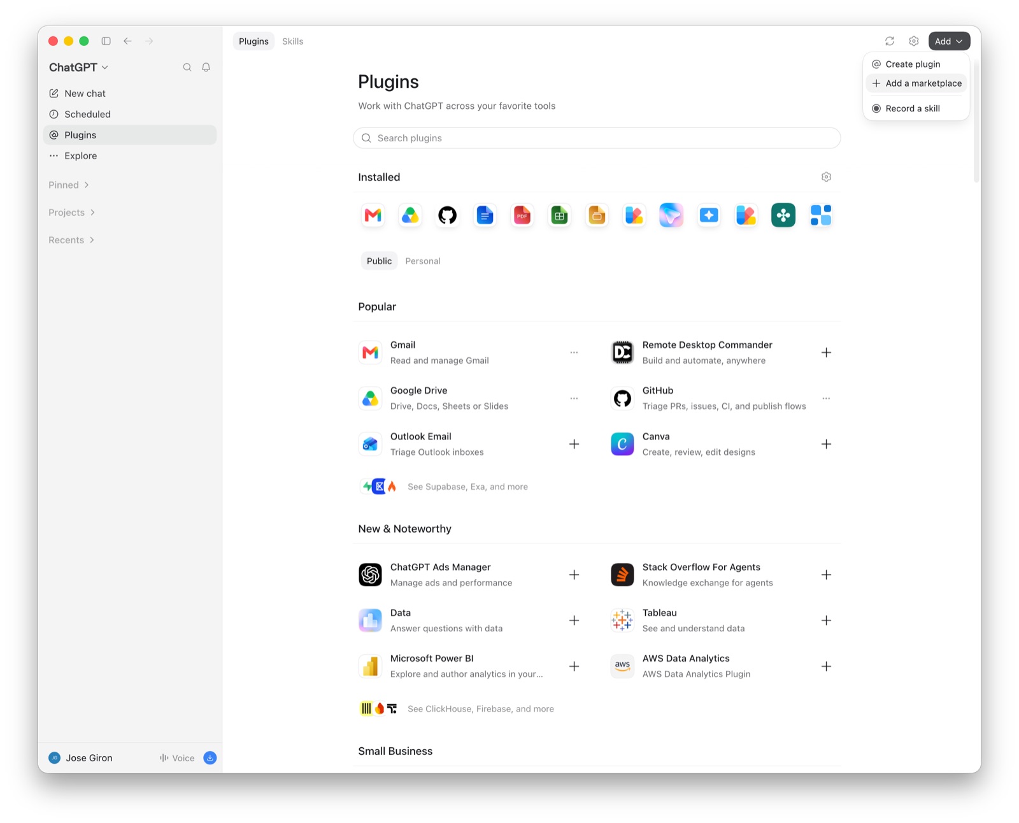Image resolution: width=1019 pixels, height=823 pixels.
Task: Click the download icon beside Voice
Action: coord(210,757)
